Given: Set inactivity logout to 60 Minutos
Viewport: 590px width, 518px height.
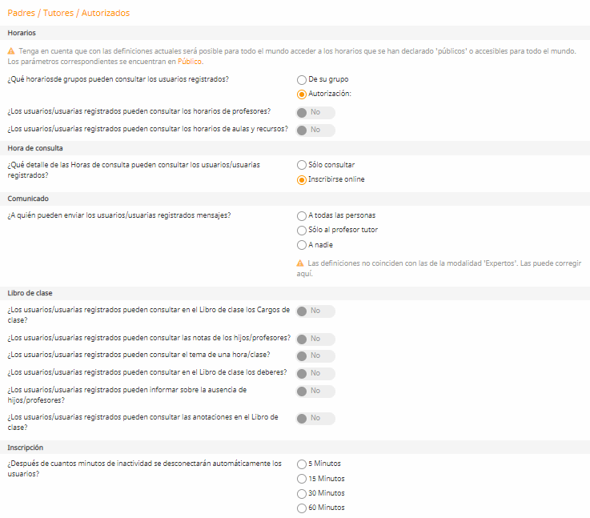Looking at the screenshot, I should click(301, 508).
